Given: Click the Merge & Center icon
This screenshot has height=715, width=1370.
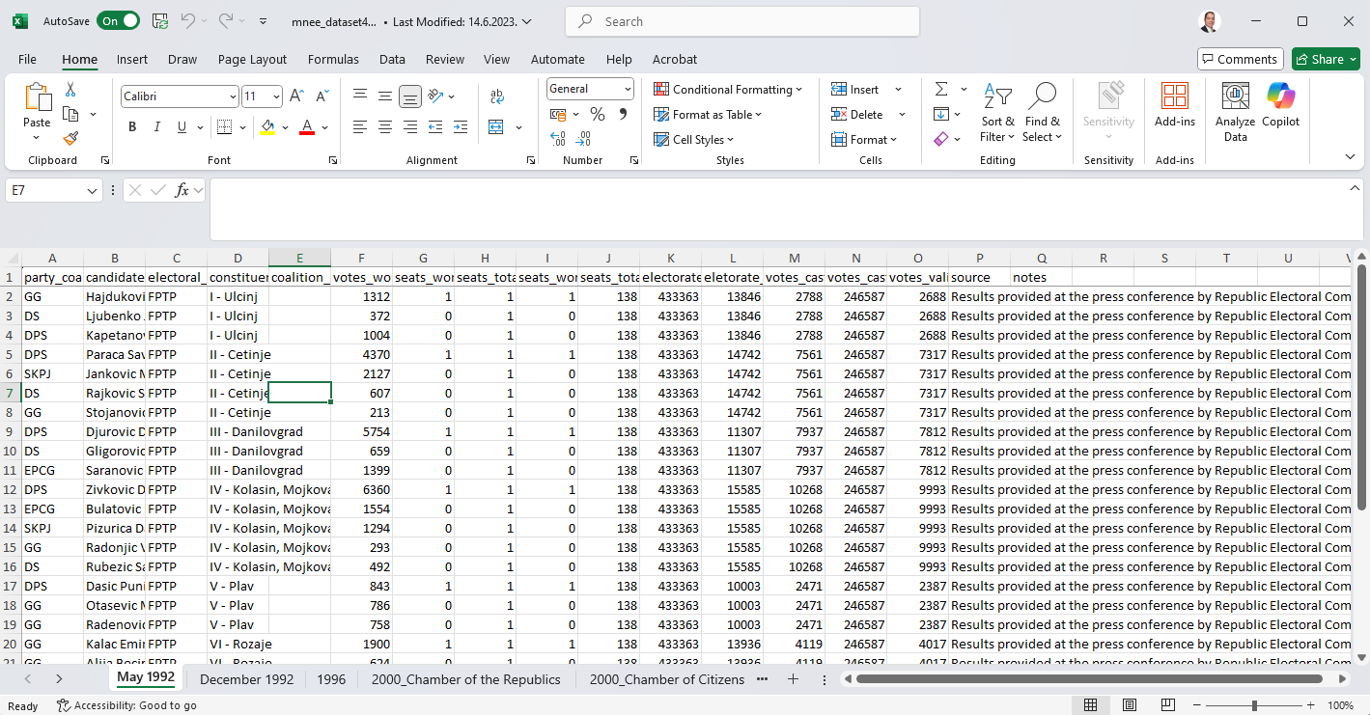Looking at the screenshot, I should [496, 127].
